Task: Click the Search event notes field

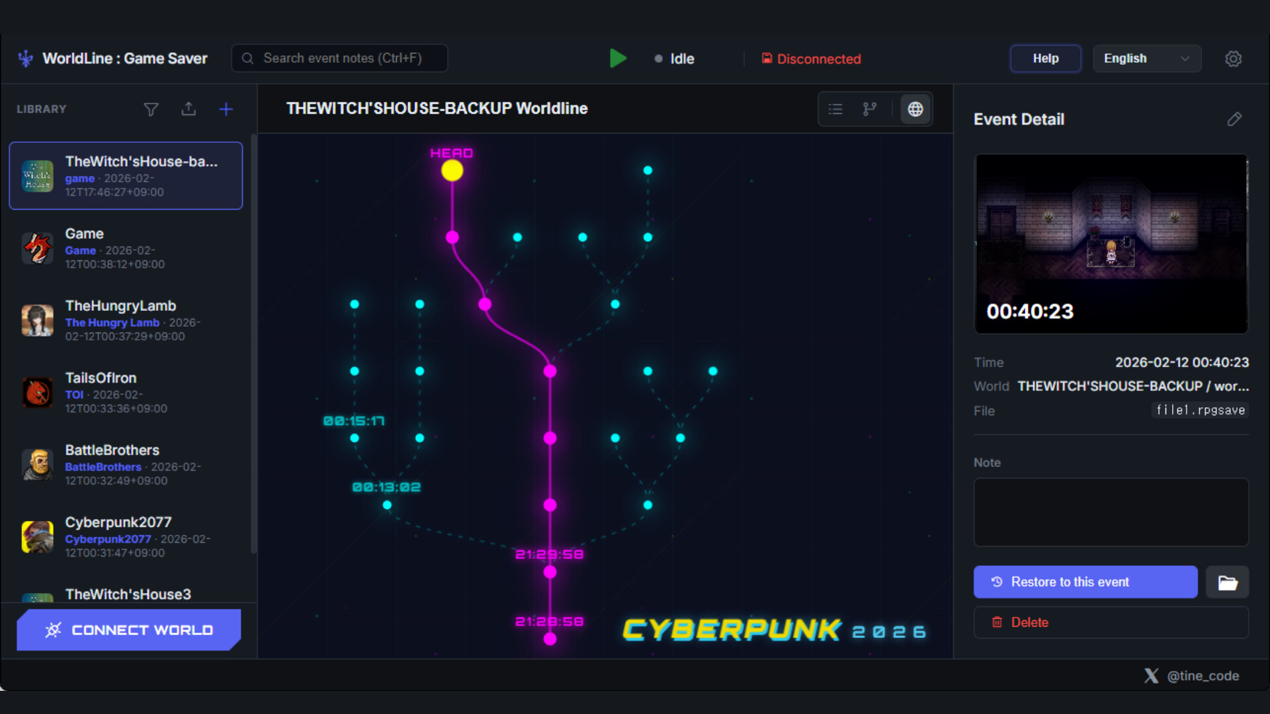Action: 341,58
